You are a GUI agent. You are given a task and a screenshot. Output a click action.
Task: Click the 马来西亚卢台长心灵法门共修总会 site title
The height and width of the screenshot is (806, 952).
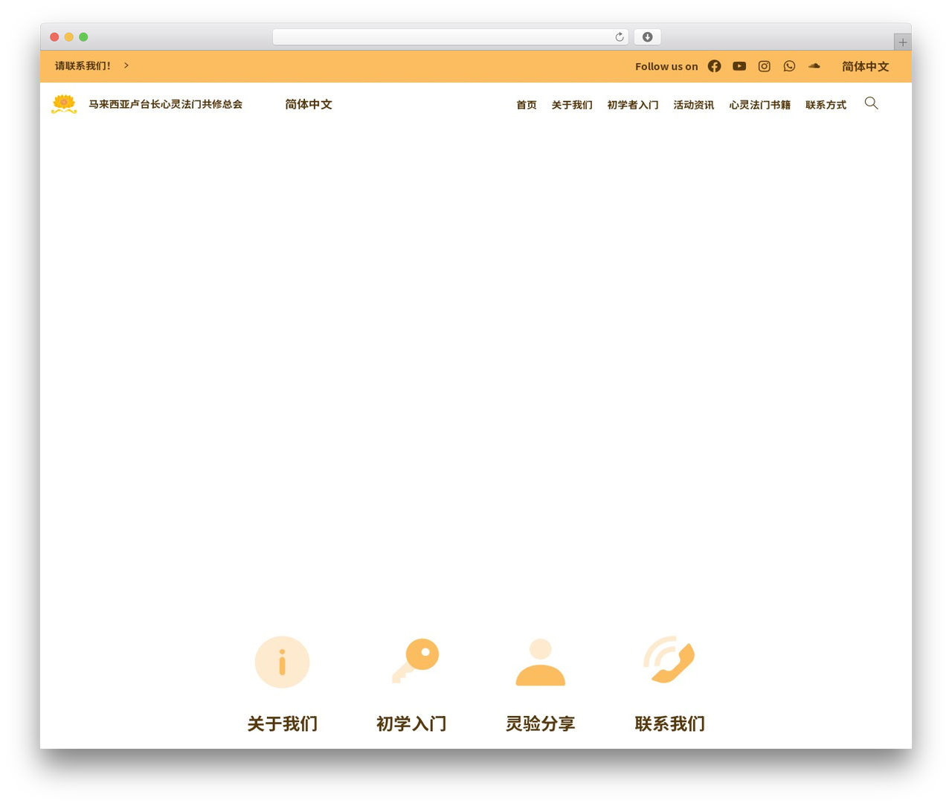[x=166, y=104]
